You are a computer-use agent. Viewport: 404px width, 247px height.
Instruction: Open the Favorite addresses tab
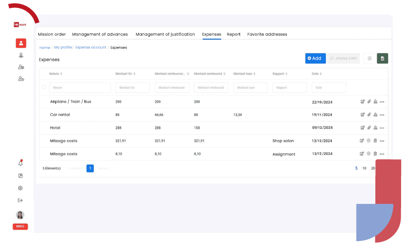tap(267, 34)
